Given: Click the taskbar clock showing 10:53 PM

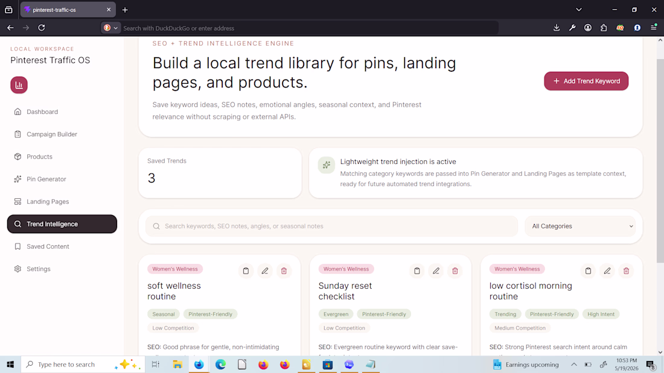Looking at the screenshot, I should (x=627, y=364).
